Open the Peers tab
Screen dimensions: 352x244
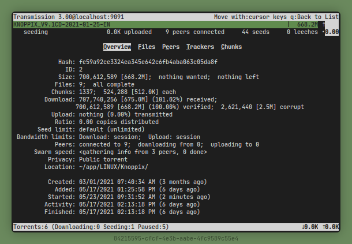pos(170,47)
